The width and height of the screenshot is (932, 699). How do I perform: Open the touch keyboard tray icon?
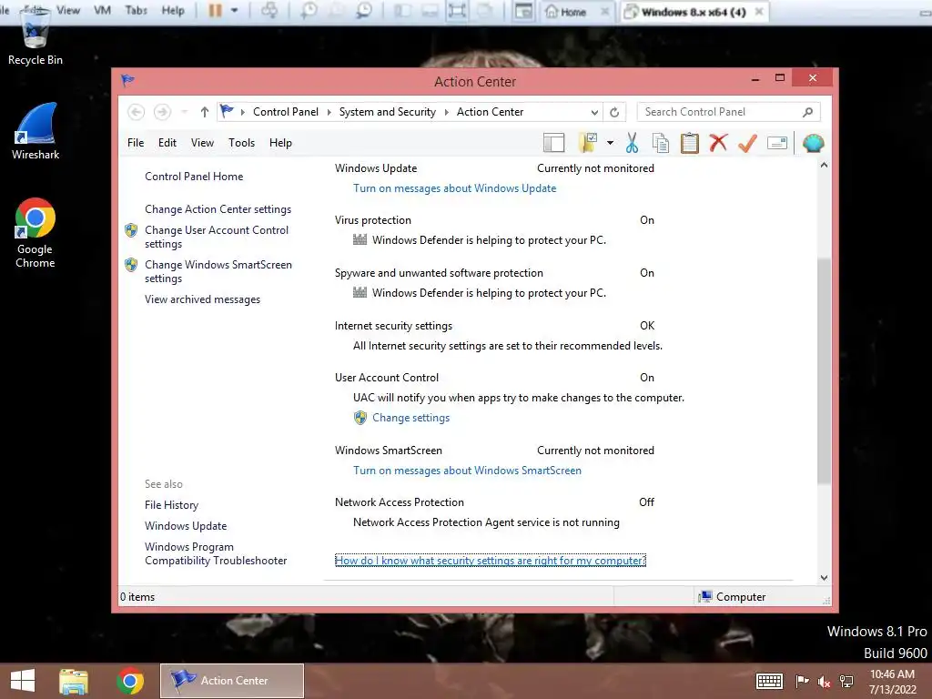tap(769, 681)
